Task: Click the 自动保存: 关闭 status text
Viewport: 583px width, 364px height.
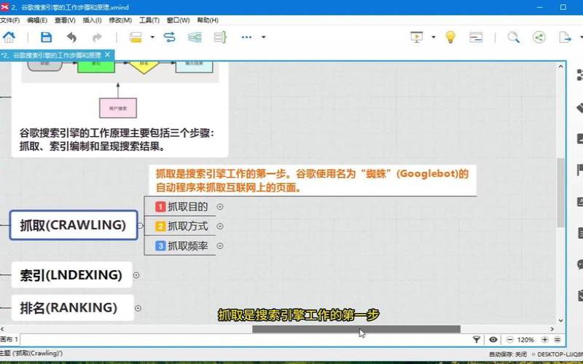Action: tap(507, 355)
